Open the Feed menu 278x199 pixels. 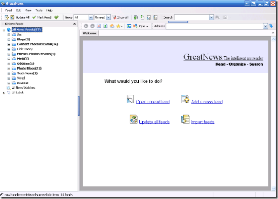click(8, 10)
